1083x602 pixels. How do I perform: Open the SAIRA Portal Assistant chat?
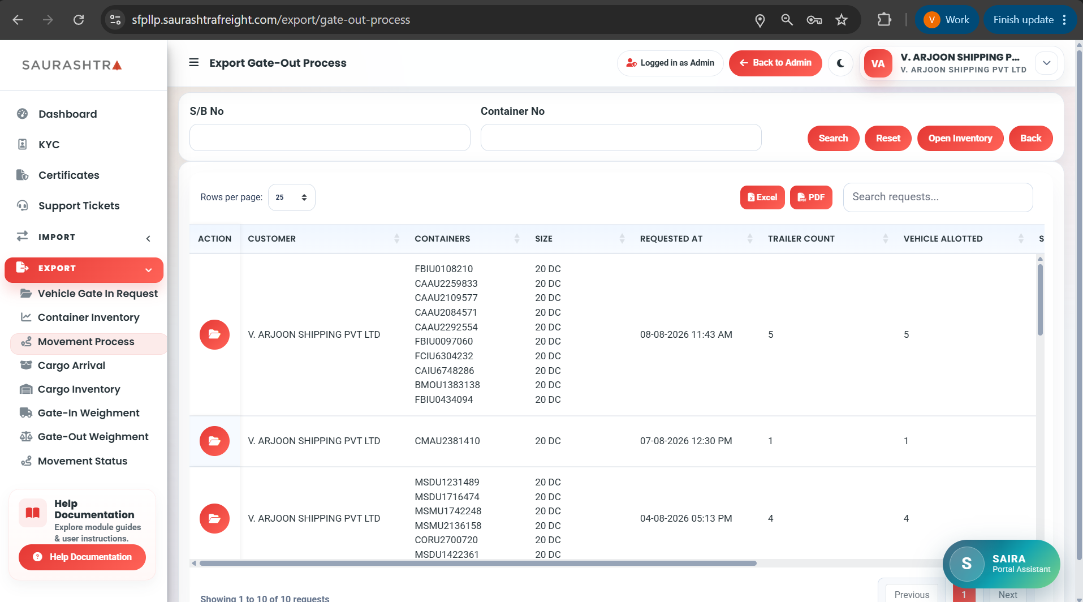click(x=1001, y=564)
